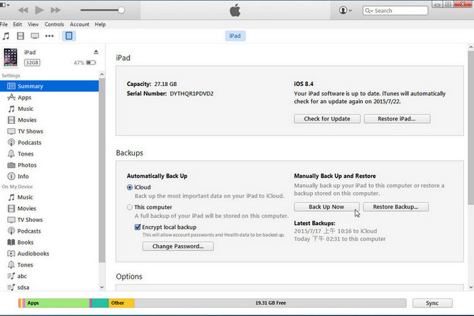Click yellow Other segment of storage bar
Viewport: 474px width, 316px height.
tap(121, 303)
